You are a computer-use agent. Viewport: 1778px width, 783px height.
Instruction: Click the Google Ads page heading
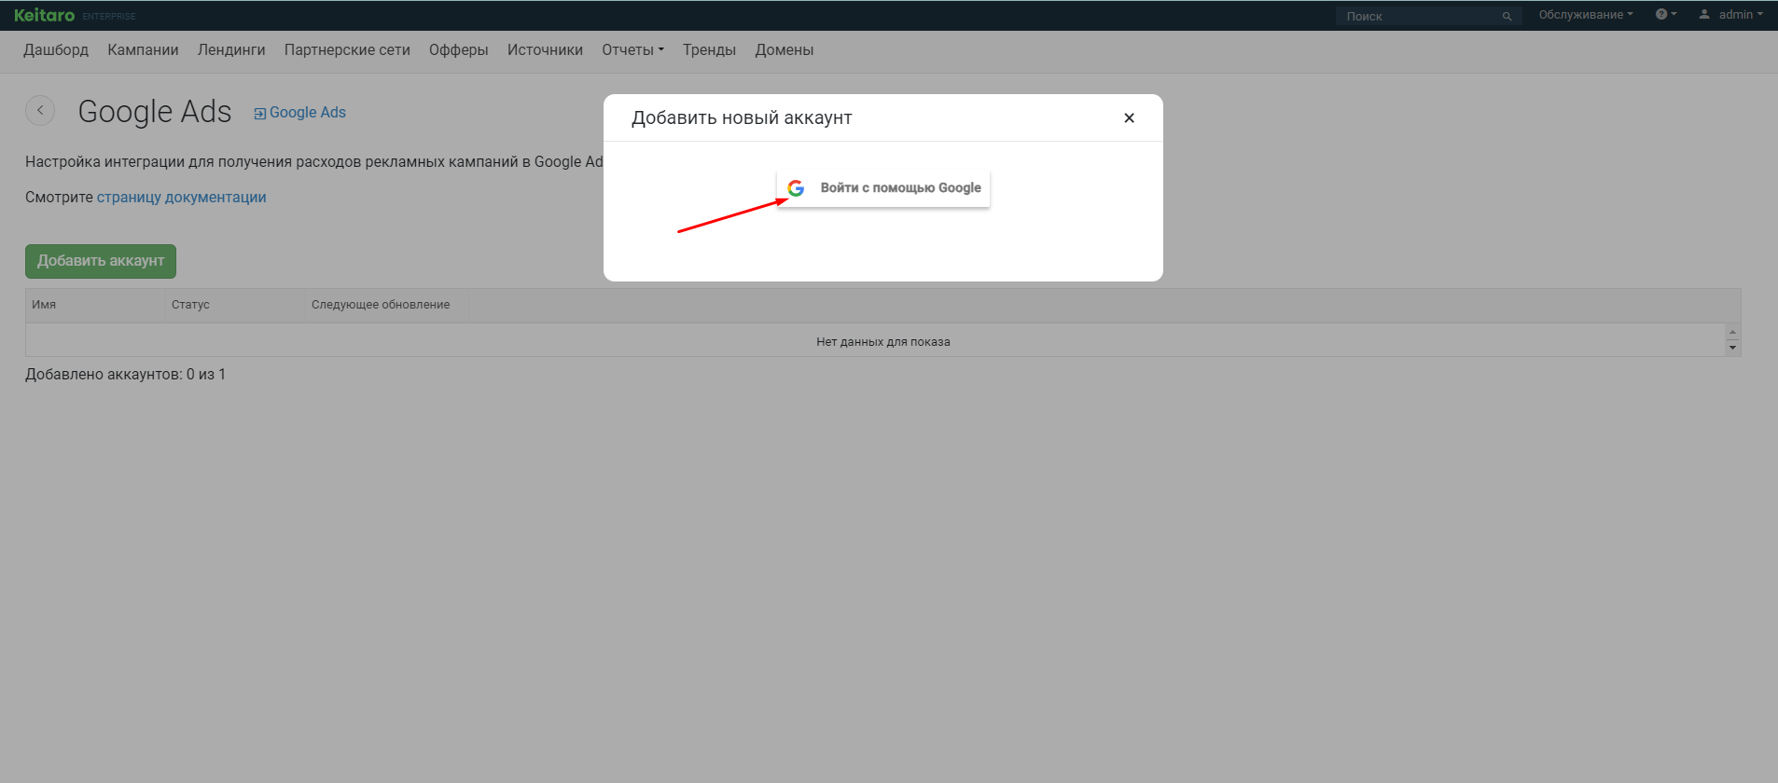pyautogui.click(x=155, y=112)
